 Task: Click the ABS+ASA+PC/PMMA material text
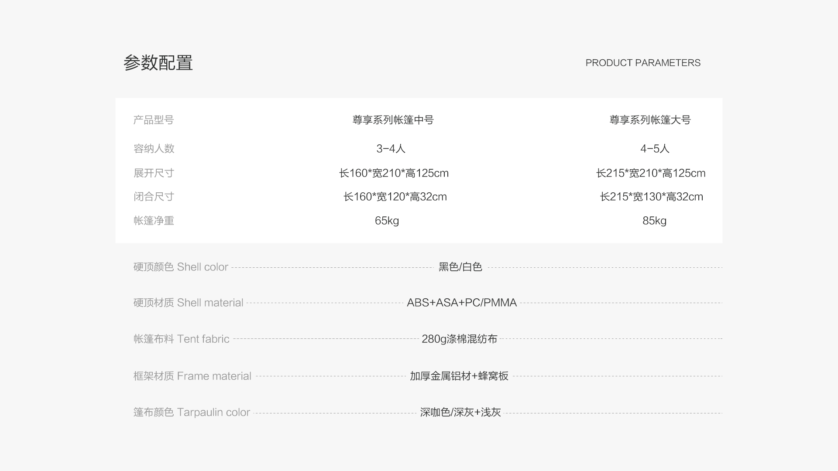[461, 303]
